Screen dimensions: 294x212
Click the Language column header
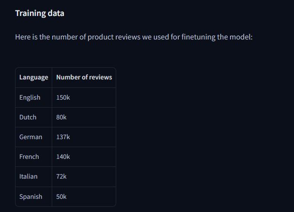coord(33,78)
